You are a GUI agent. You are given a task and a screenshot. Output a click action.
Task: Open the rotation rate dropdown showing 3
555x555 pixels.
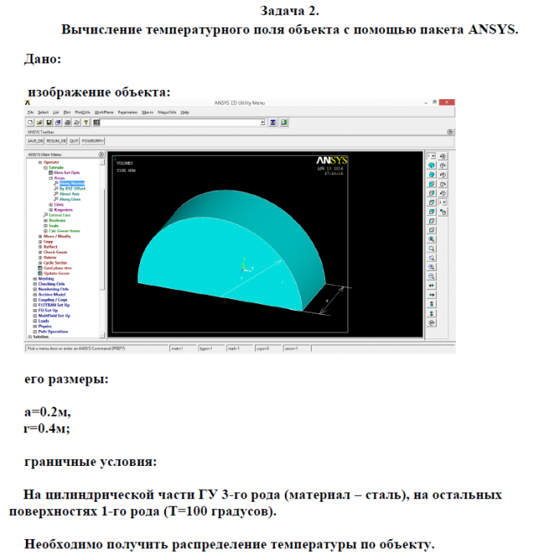(442, 202)
